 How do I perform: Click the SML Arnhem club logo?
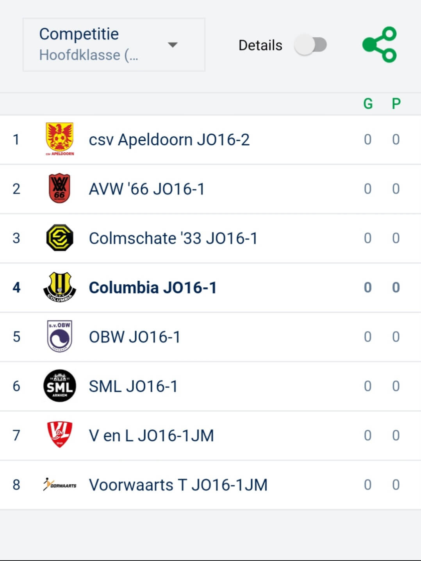(x=59, y=386)
